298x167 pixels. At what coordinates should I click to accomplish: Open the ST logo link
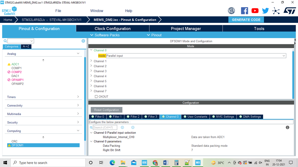point(290,11)
